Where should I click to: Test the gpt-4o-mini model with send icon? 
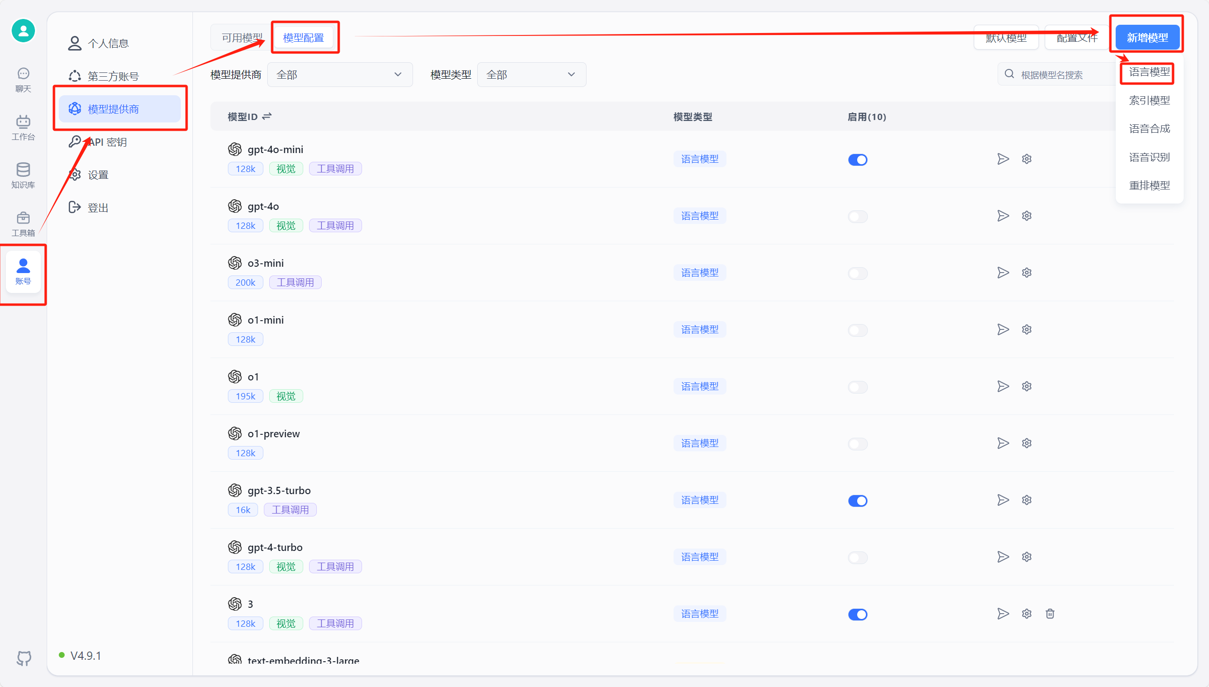(1003, 159)
